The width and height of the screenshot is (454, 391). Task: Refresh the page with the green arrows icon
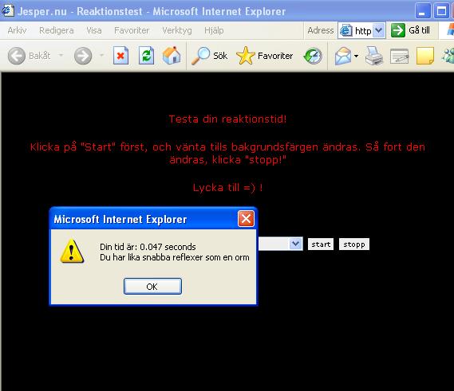146,55
